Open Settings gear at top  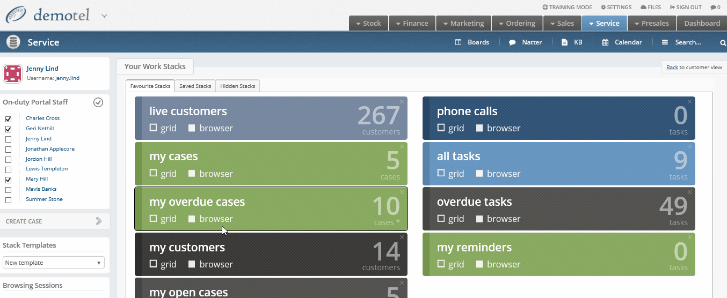pyautogui.click(x=603, y=8)
